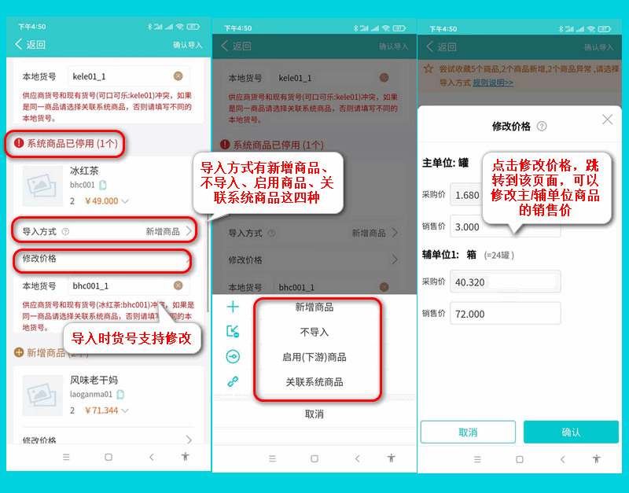Click the help icon beside the 修改价格 title
The width and height of the screenshot is (629, 493).
pos(542,127)
